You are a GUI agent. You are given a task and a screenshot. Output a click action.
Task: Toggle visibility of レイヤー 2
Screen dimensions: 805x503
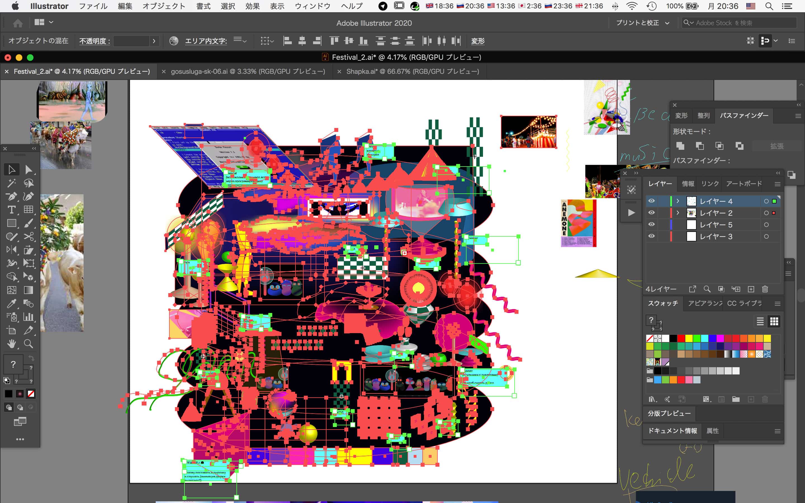(651, 213)
